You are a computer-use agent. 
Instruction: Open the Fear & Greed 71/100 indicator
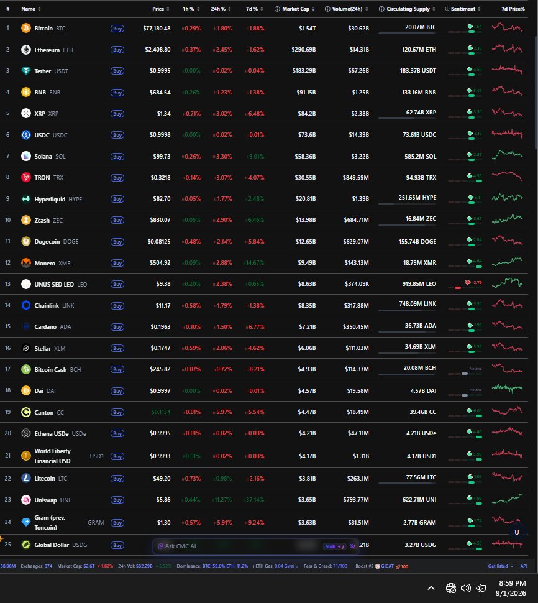(x=325, y=566)
